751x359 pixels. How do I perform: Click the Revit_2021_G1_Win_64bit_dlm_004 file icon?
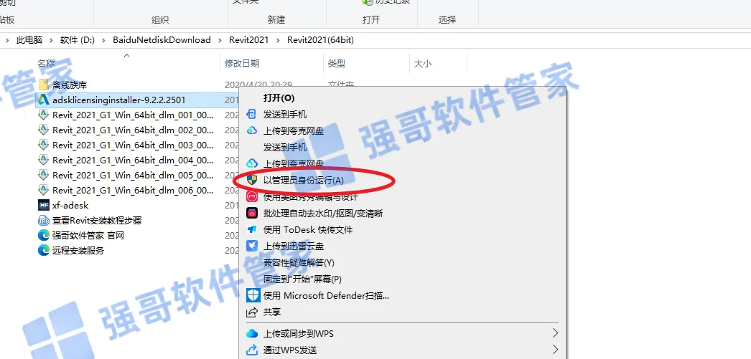(x=44, y=160)
